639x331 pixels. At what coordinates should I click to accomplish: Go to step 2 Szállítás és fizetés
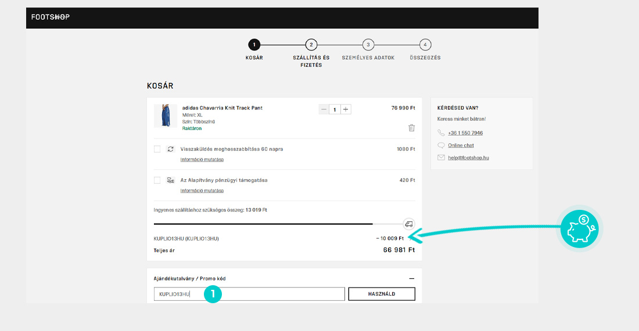(311, 45)
